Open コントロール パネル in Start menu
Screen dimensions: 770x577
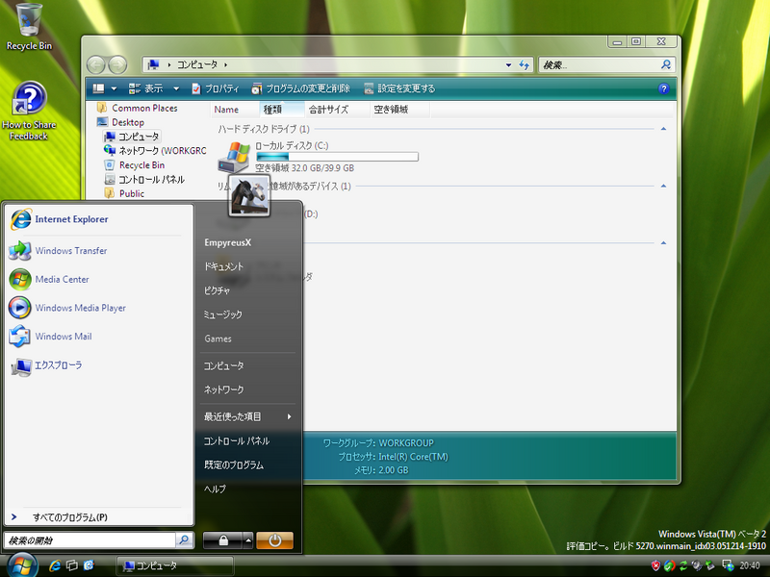click(236, 440)
